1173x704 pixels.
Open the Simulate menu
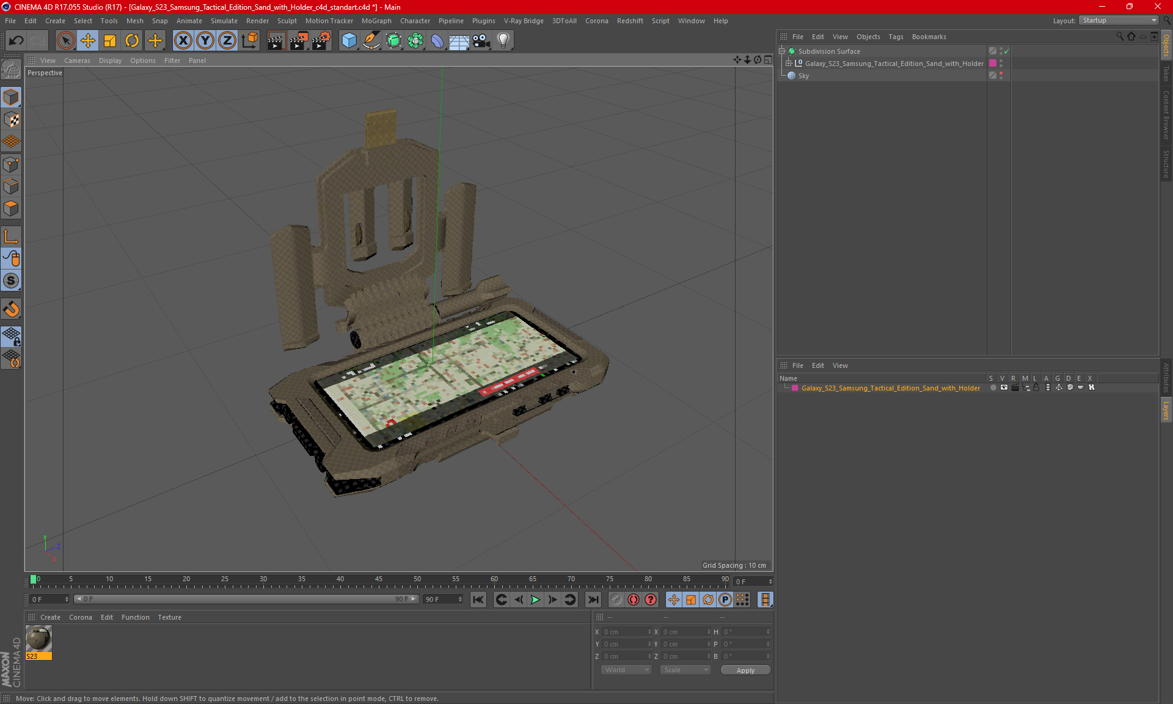tap(224, 21)
